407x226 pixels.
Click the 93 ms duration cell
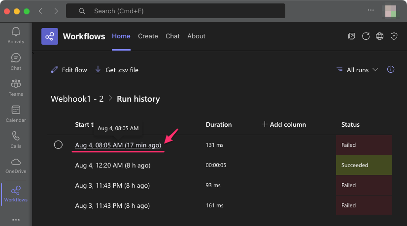213,185
